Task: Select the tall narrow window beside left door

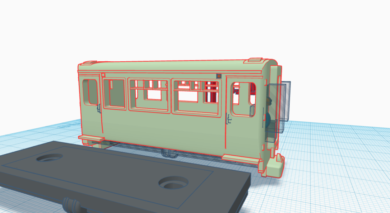Action: pyautogui.click(x=114, y=94)
